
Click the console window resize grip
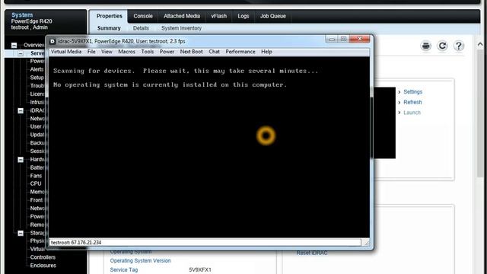(x=366, y=243)
